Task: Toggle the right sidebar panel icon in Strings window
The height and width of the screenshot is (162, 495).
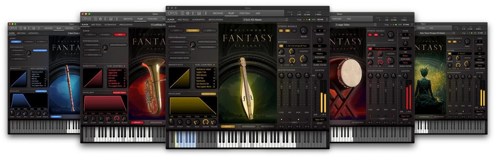Action: tap(205, 13)
